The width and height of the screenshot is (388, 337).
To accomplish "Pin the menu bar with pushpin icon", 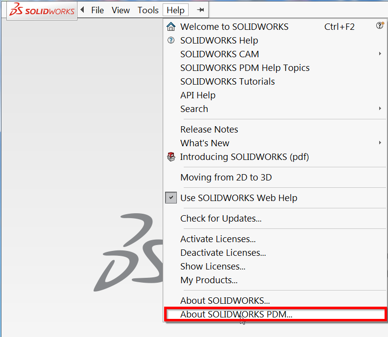I will point(200,10).
